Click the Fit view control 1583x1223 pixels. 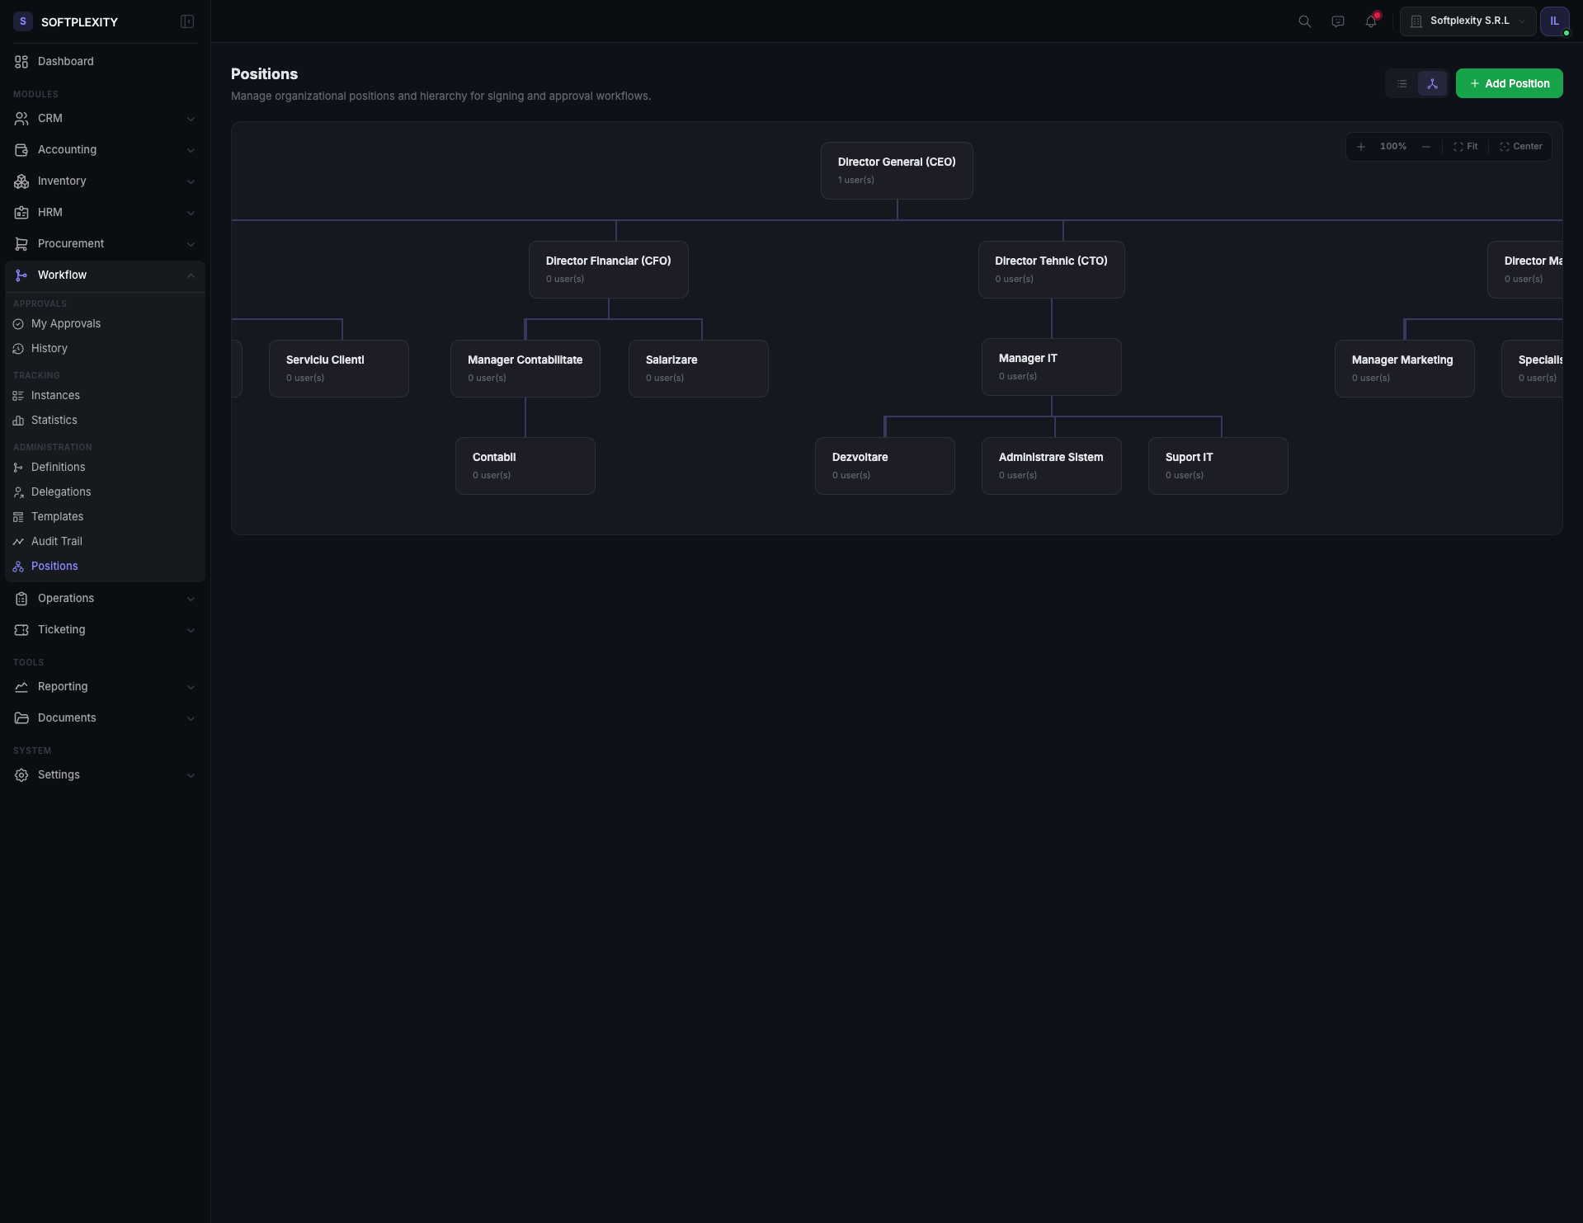point(1466,146)
